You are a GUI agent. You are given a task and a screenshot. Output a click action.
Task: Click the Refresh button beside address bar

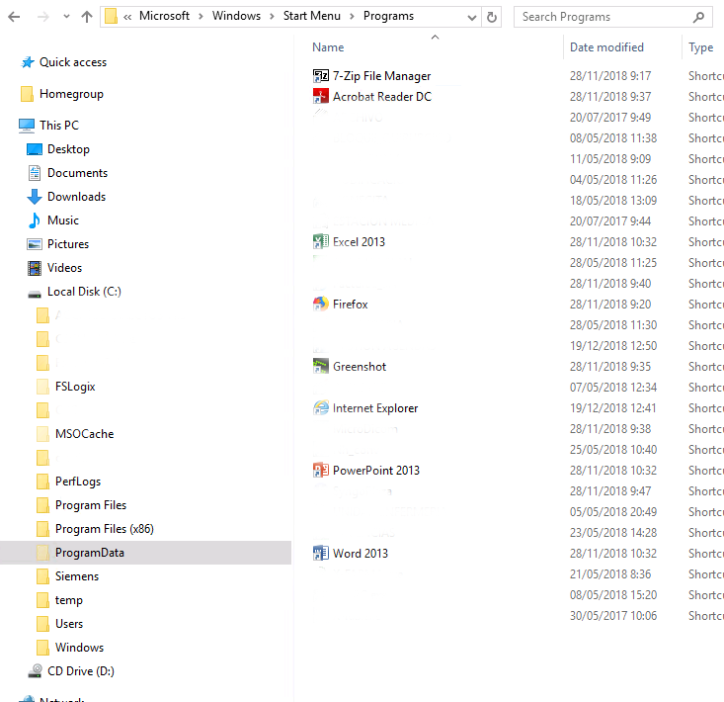[493, 17]
